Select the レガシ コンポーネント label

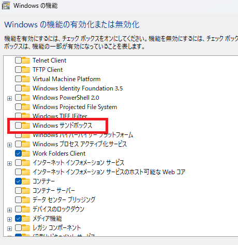[57, 228]
